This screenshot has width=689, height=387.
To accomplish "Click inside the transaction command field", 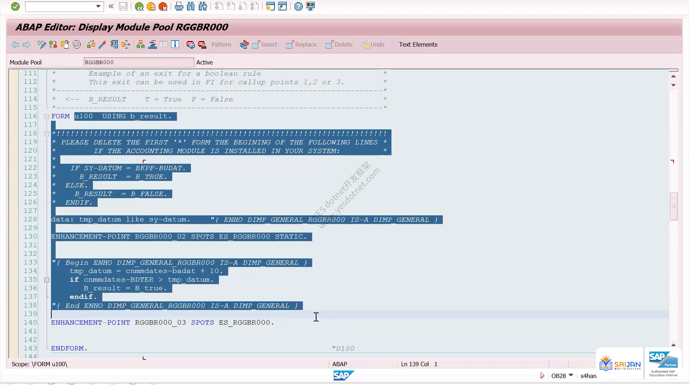I will 60,6.
